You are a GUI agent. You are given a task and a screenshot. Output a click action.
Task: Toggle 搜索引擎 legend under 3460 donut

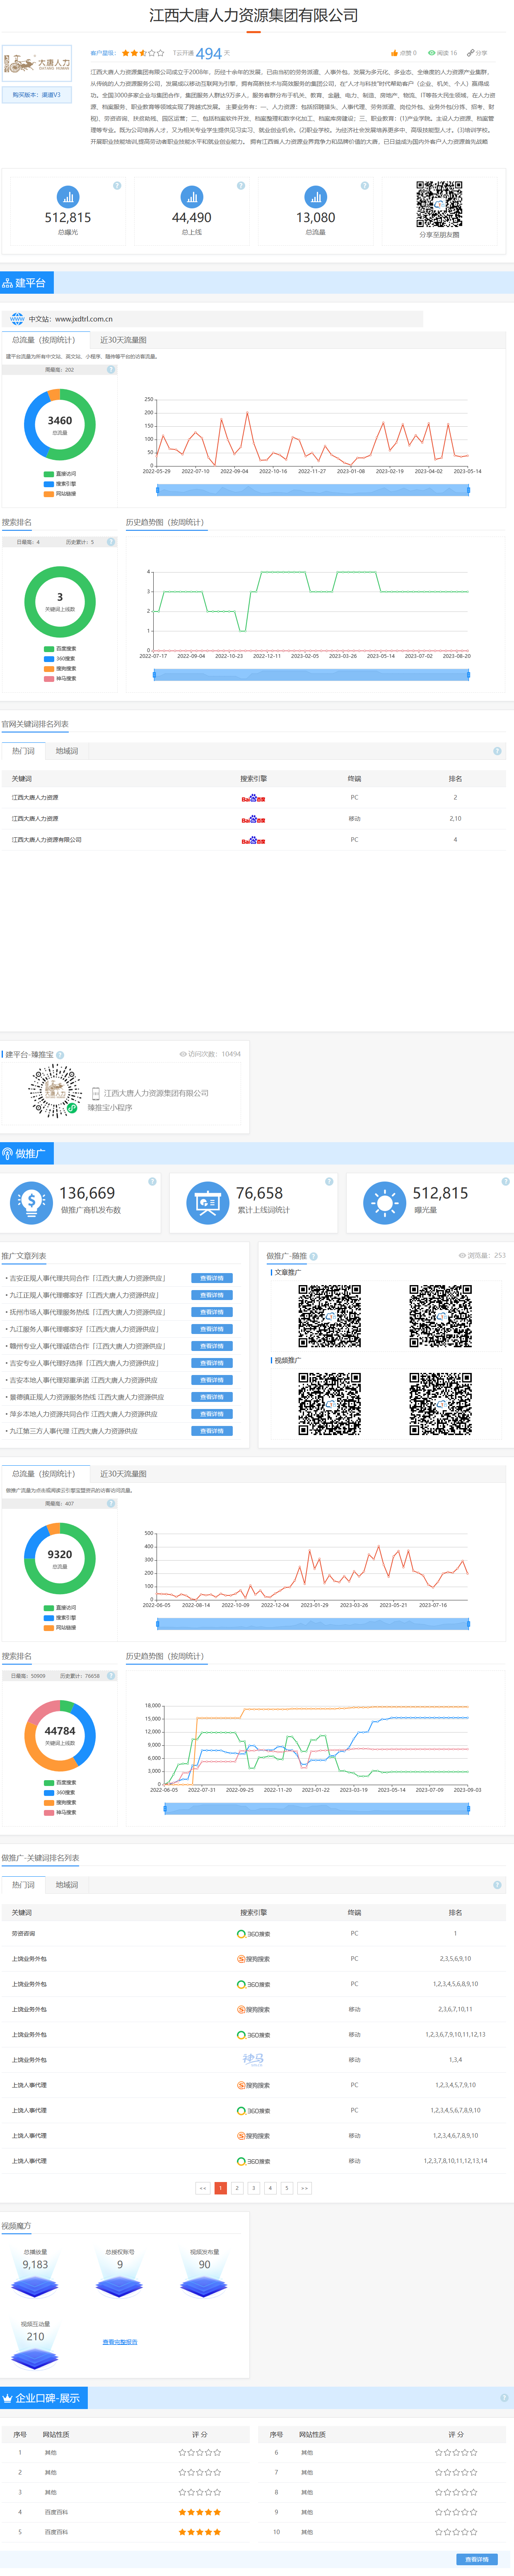coord(60,484)
